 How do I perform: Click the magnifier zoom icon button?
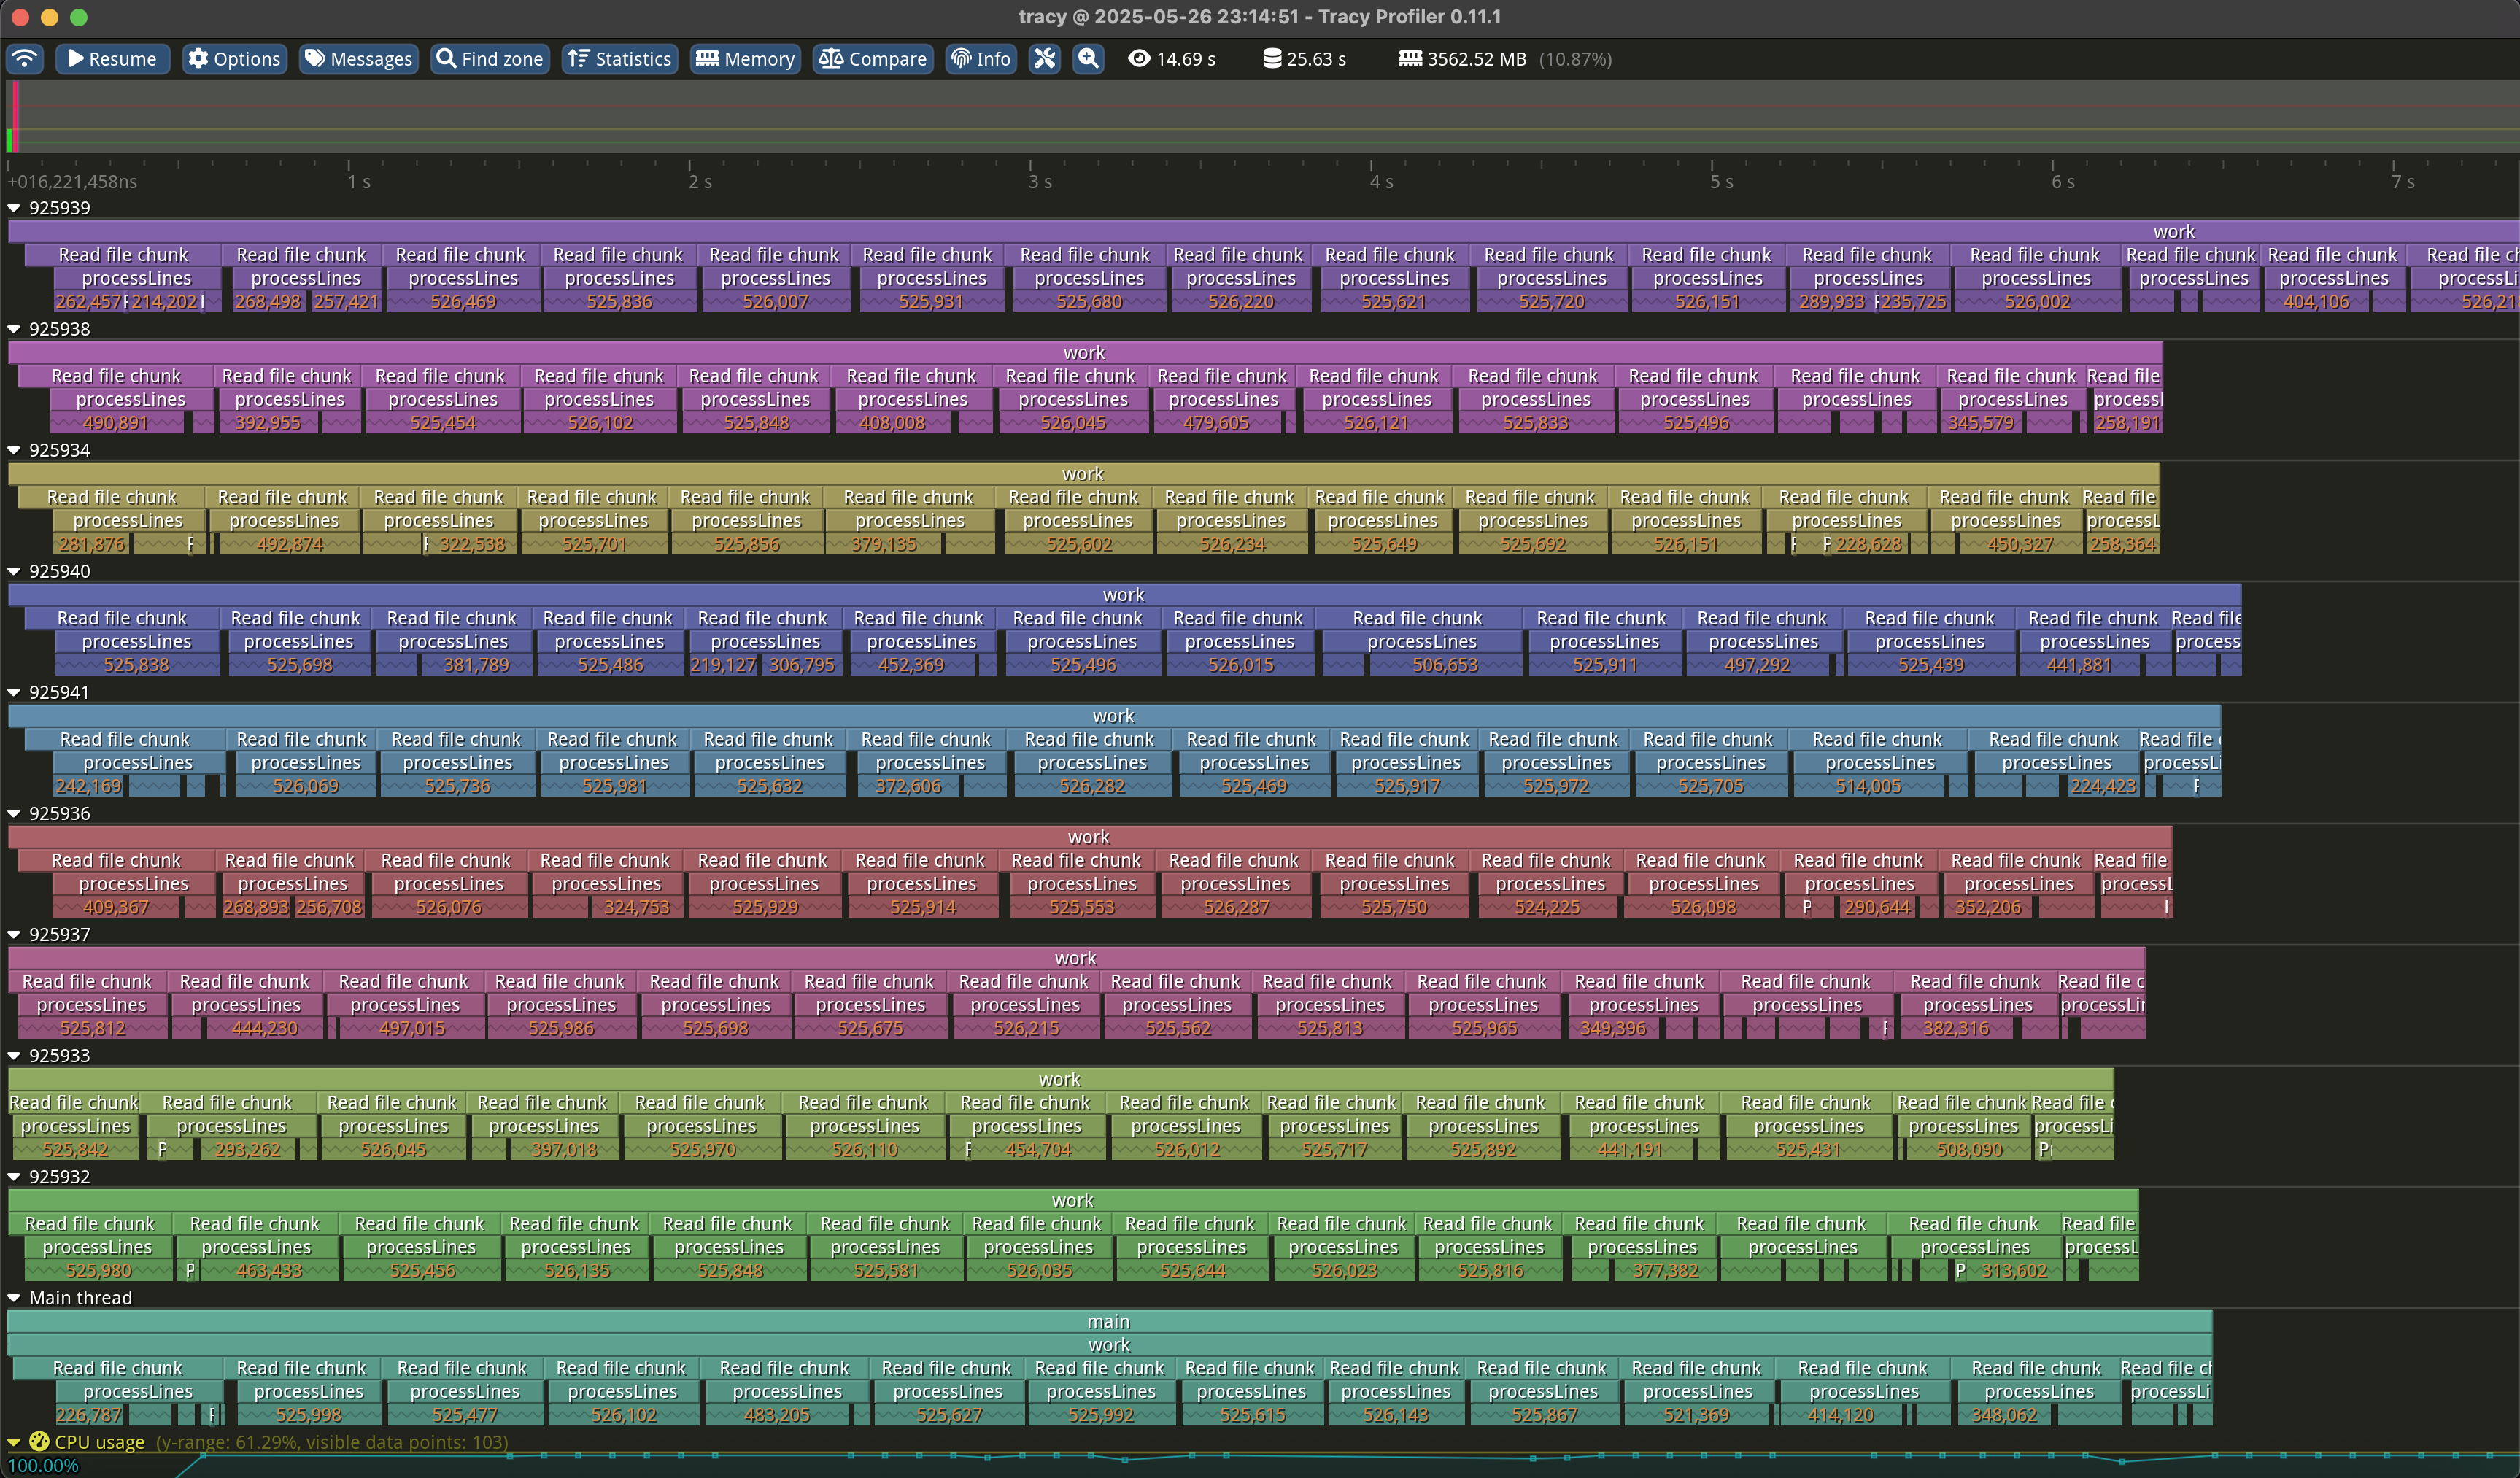tap(1088, 59)
